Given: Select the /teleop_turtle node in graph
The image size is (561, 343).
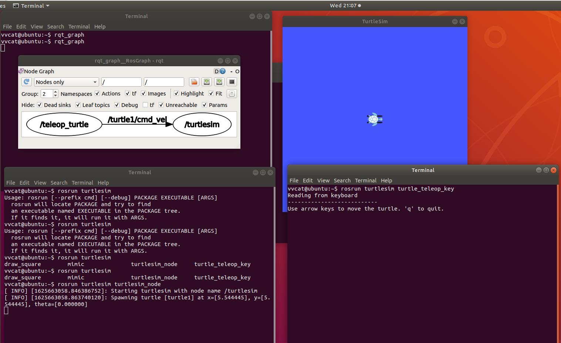Looking at the screenshot, I should point(64,124).
